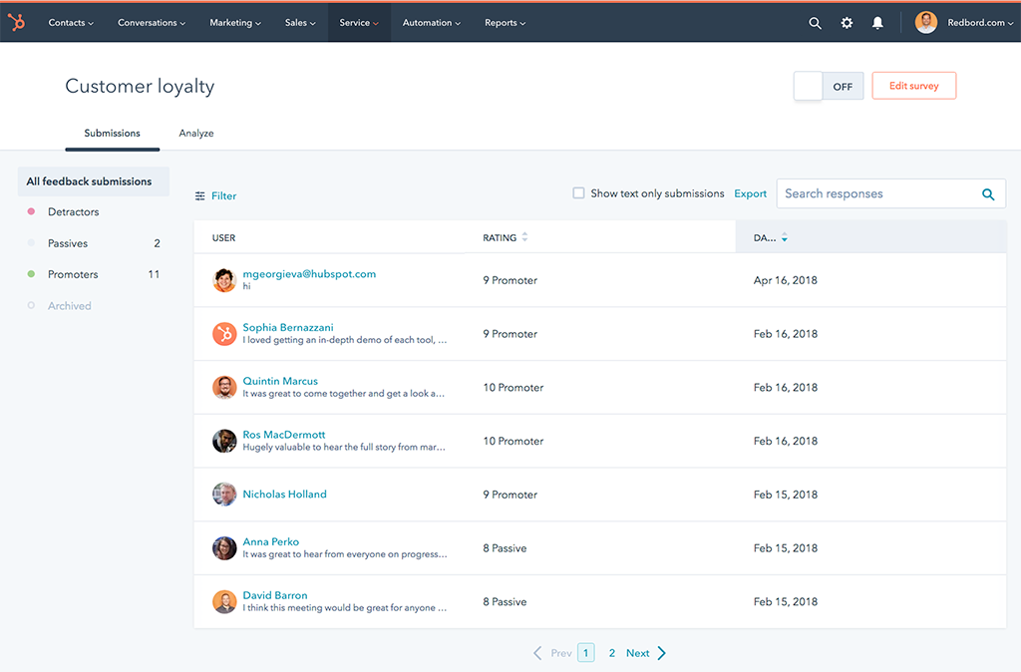Open the settings gear
1021x672 pixels.
click(x=847, y=22)
